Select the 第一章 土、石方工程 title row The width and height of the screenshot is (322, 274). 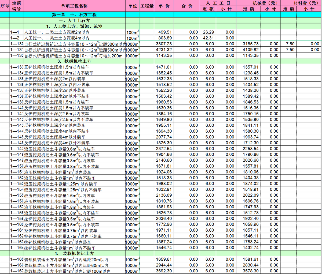[74, 15]
